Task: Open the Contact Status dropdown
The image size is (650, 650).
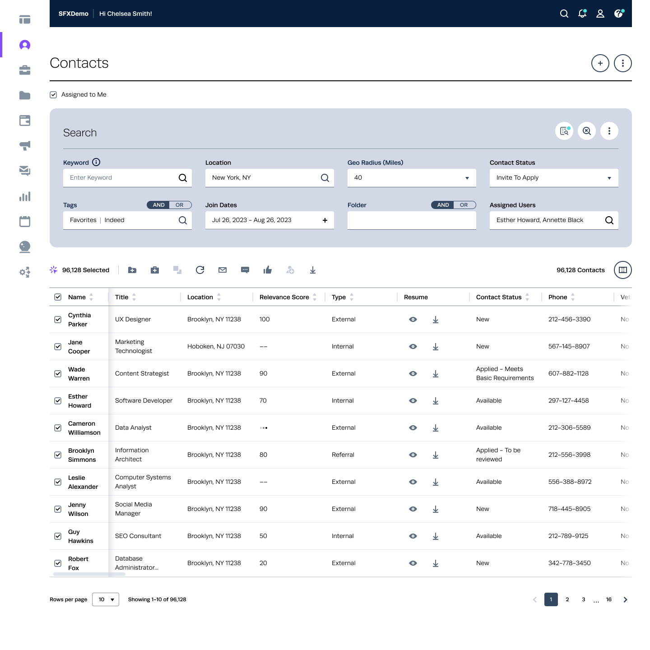Action: click(609, 178)
